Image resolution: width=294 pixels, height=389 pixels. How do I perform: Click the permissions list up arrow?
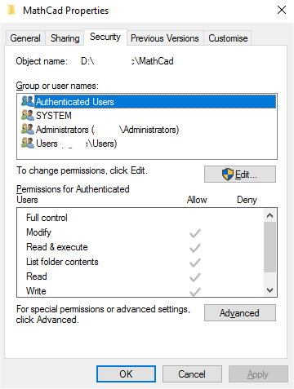click(269, 215)
